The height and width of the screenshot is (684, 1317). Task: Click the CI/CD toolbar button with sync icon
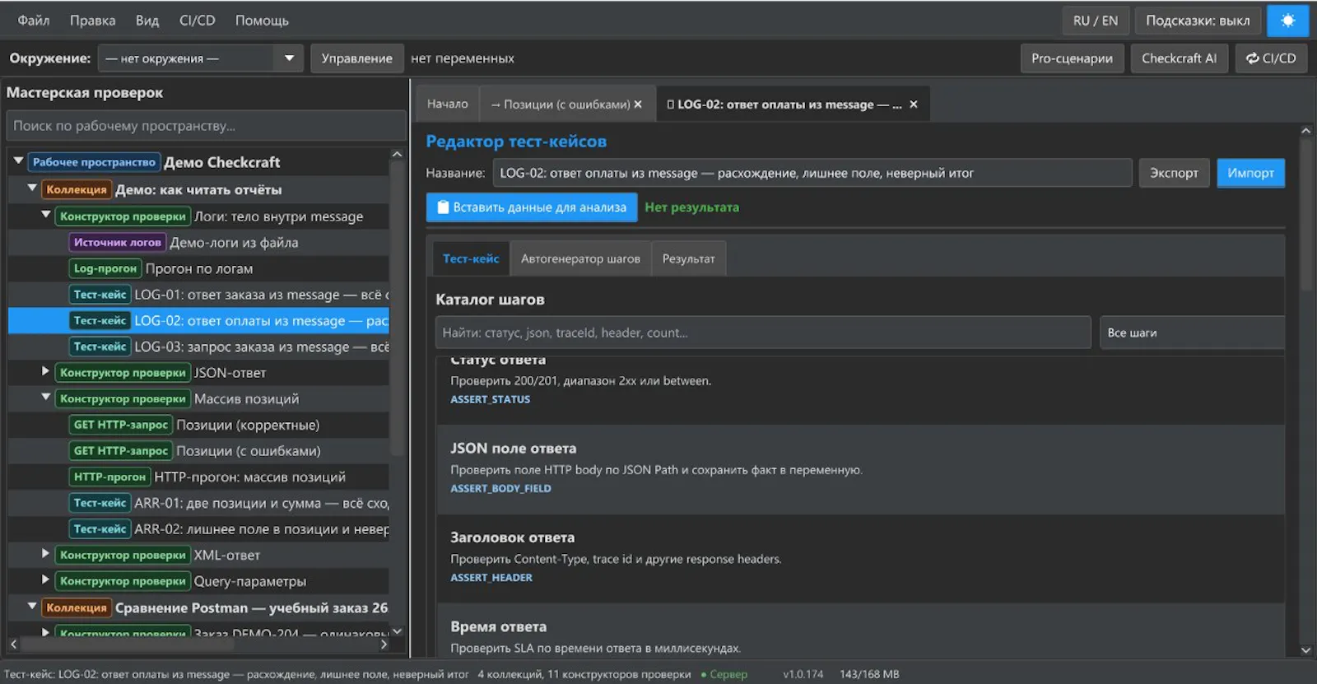[x=1271, y=58]
